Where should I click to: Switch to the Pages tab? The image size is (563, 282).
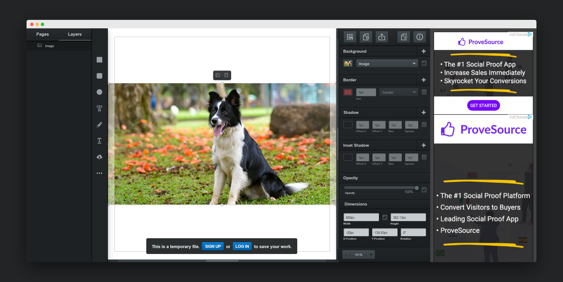pos(43,34)
